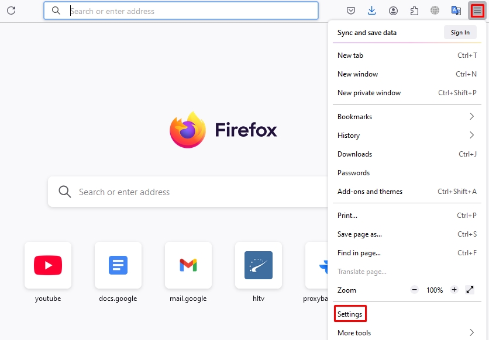Viewport: 489px width, 340px height.
Task: Expand the Bookmarks submenu
Action: tap(407, 117)
